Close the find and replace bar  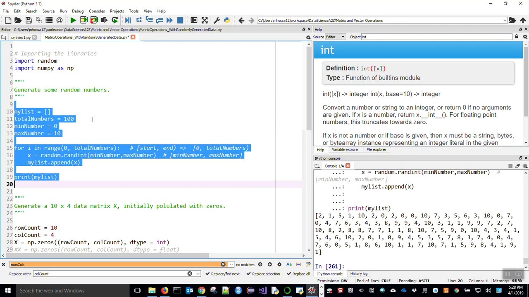3,264
